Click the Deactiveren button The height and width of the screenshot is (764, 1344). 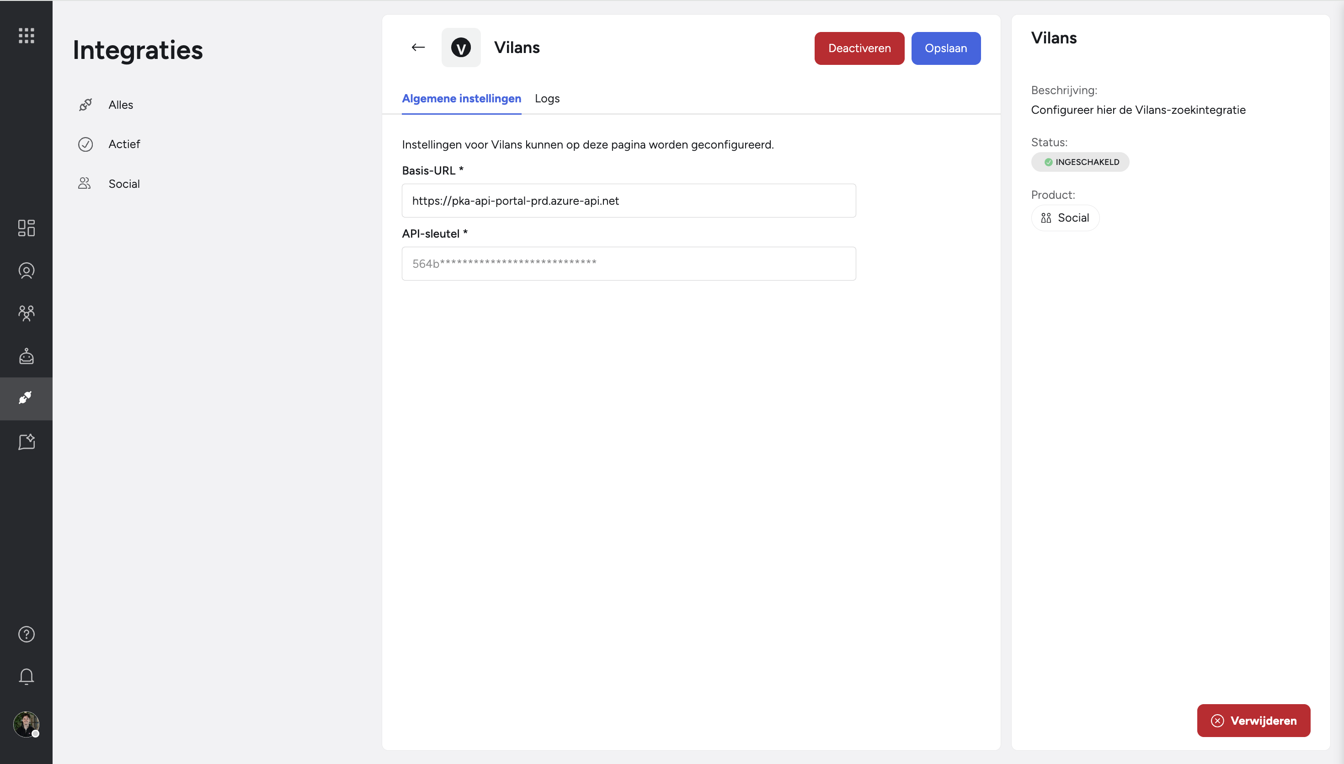(x=859, y=48)
